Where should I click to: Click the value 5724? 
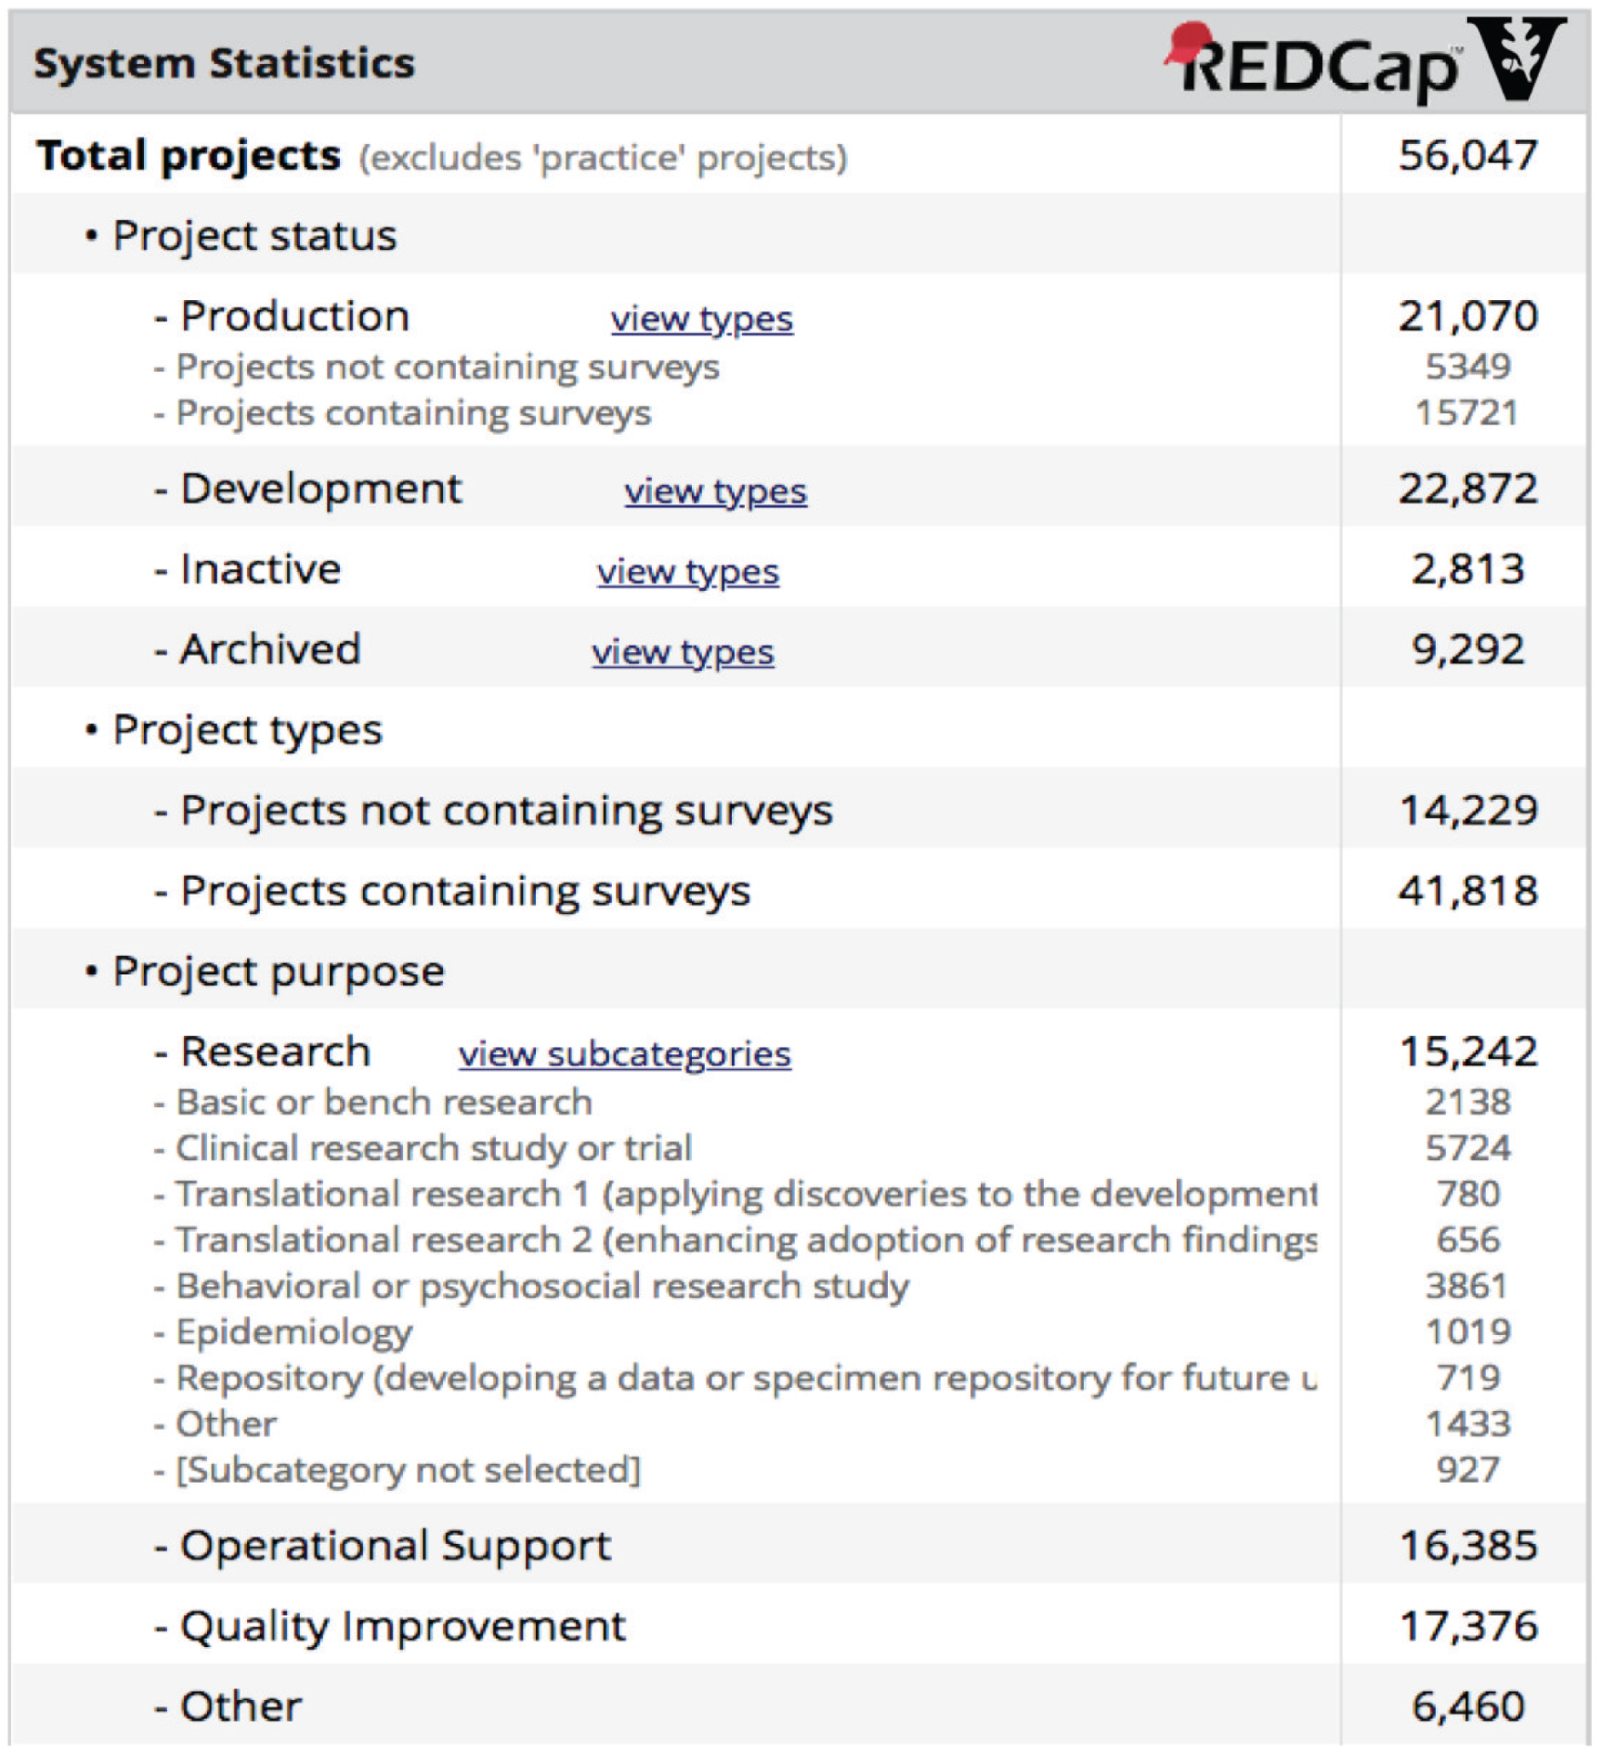(x=1467, y=1148)
